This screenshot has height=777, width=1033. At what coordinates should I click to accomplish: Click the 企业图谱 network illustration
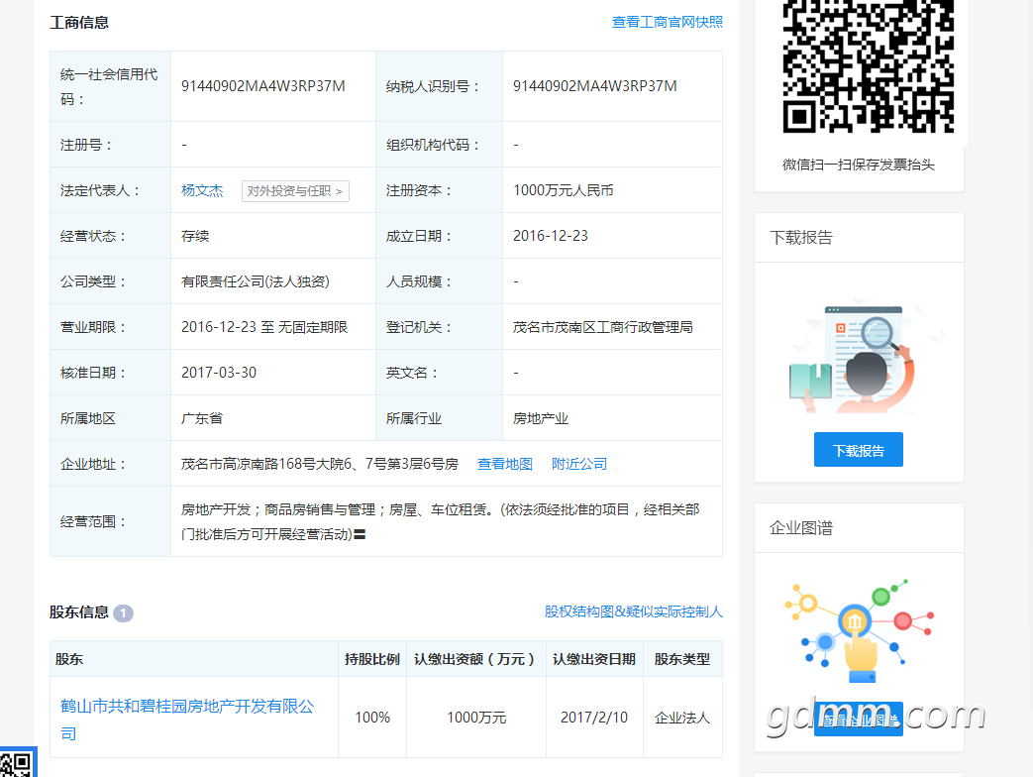858,630
